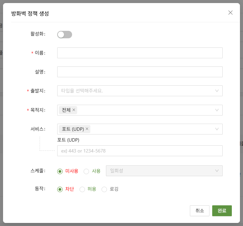Click inside the 목적지 selection box

click(146, 110)
